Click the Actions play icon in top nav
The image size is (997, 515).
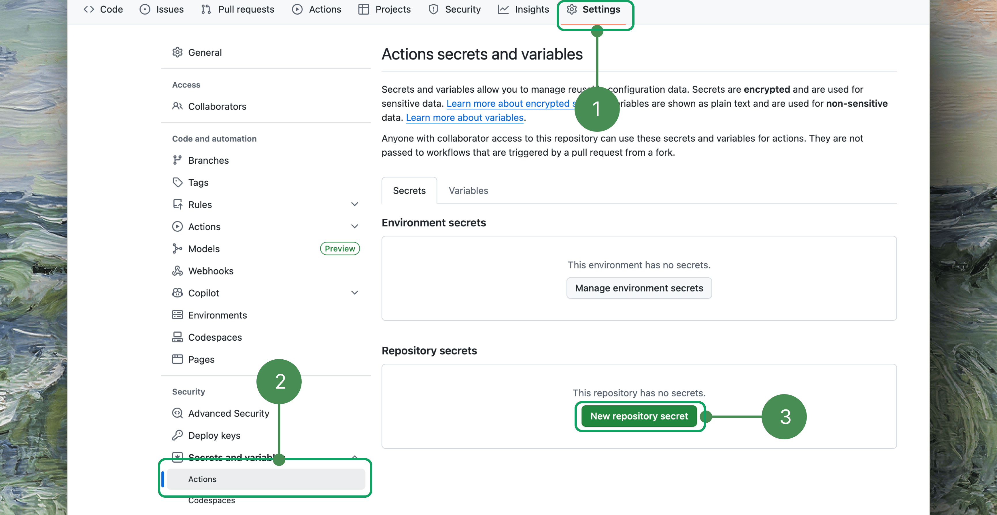(297, 9)
